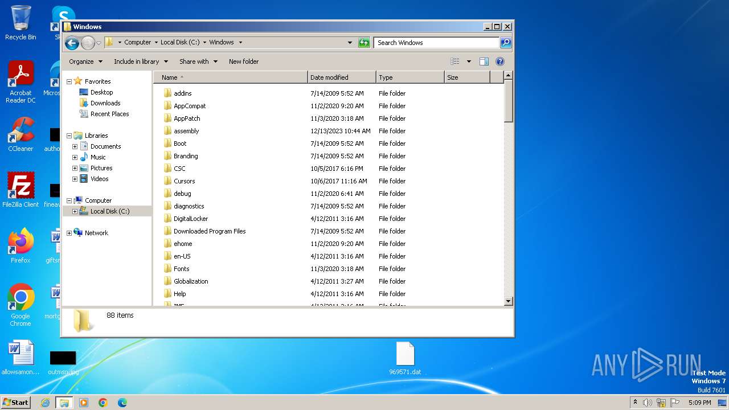Select the assembly folder icon
Screen dimensions: 729x410
[167, 131]
